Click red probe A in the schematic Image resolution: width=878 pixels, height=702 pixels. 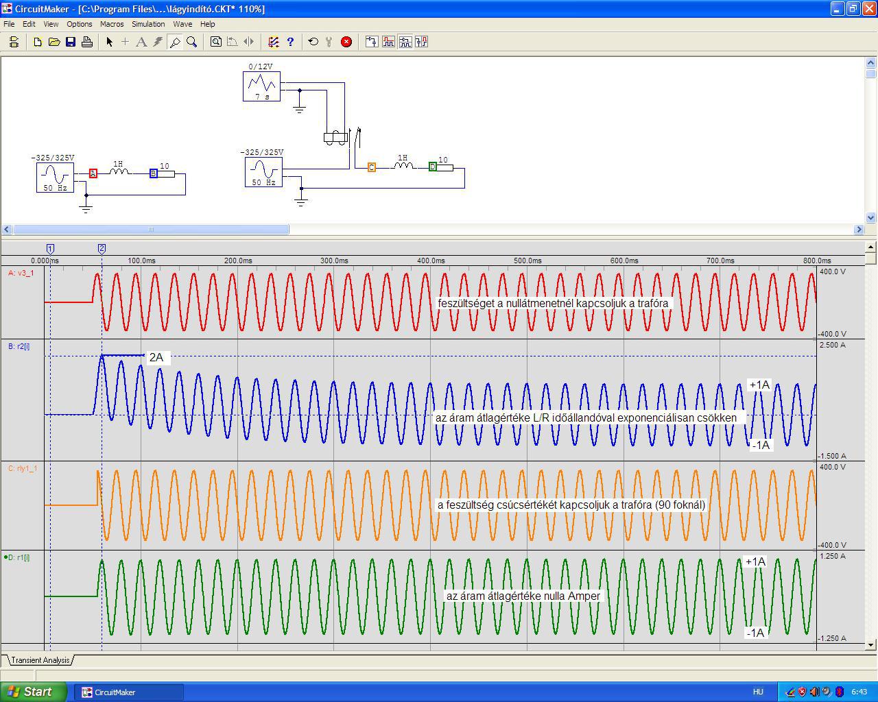tap(93, 173)
